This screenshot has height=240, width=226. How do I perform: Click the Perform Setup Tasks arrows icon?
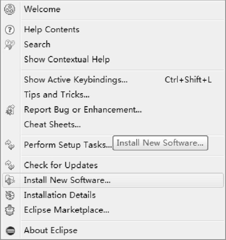click(x=10, y=145)
